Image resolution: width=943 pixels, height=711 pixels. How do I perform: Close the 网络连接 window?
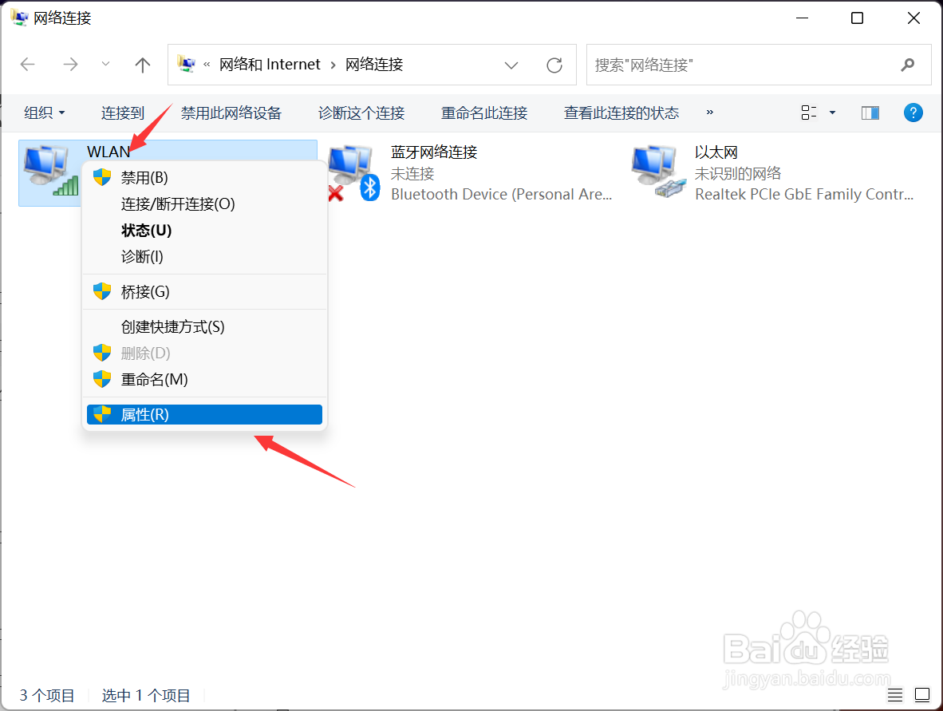point(913,18)
